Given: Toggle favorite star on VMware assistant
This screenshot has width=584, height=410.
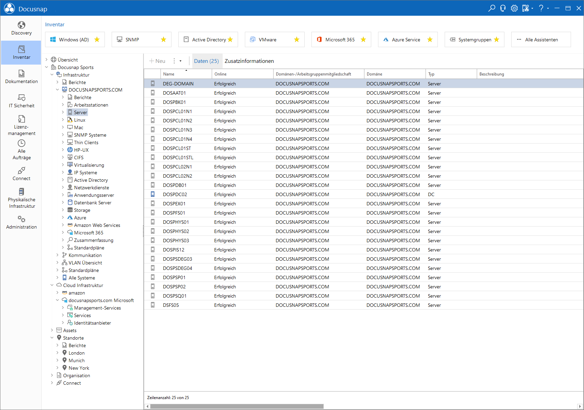Looking at the screenshot, I should pyautogui.click(x=297, y=40).
